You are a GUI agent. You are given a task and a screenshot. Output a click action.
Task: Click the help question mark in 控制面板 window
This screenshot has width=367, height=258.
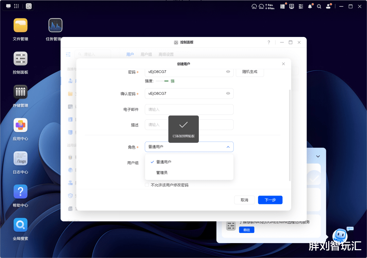pyautogui.click(x=269, y=42)
